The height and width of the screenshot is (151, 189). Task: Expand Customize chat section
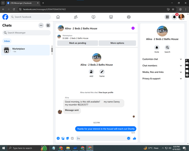[162, 59]
